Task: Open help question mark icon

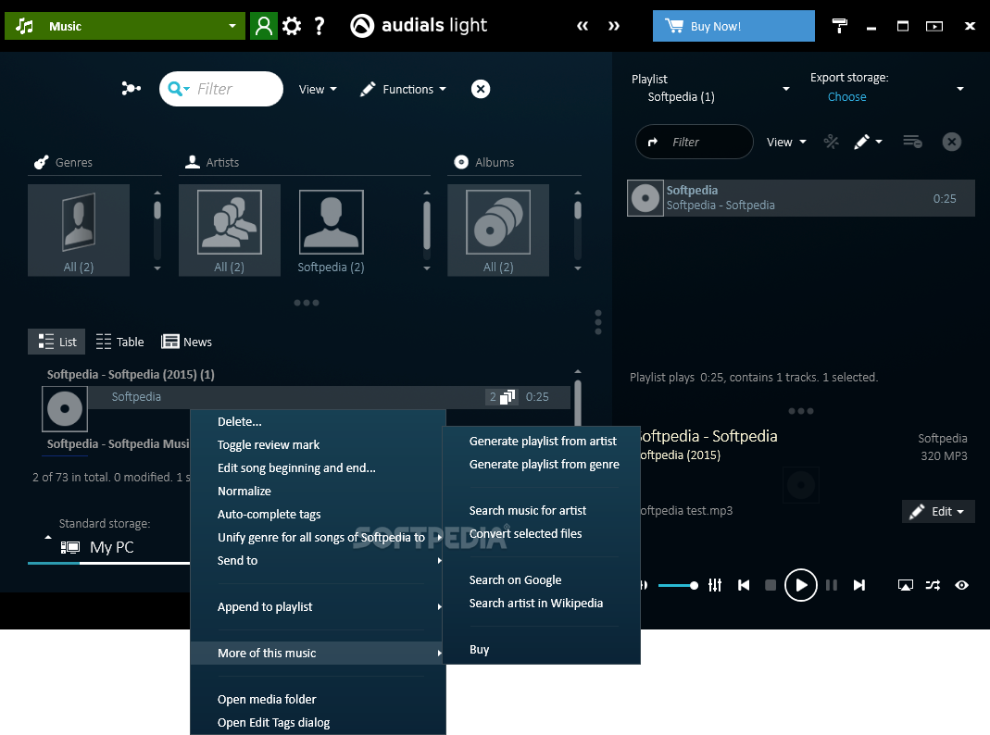Action: coord(319,26)
